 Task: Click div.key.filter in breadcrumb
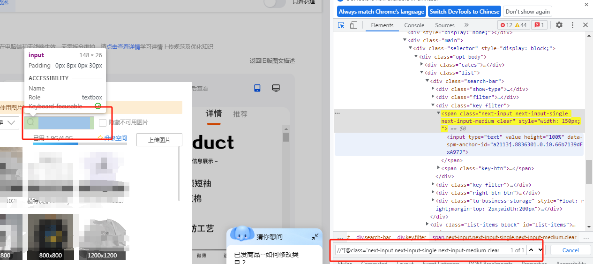[412, 238]
